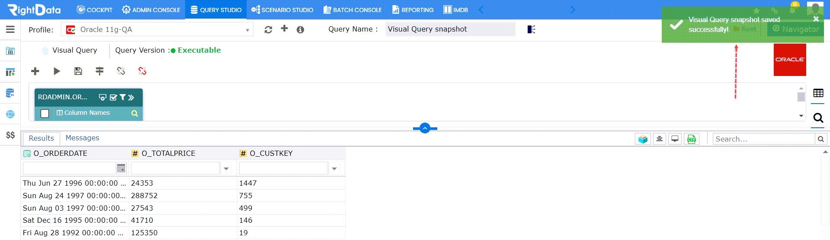Image resolution: width=830 pixels, height=240 pixels.
Task: Toggle the side panel icon near Query Name
Action: coord(532,29)
